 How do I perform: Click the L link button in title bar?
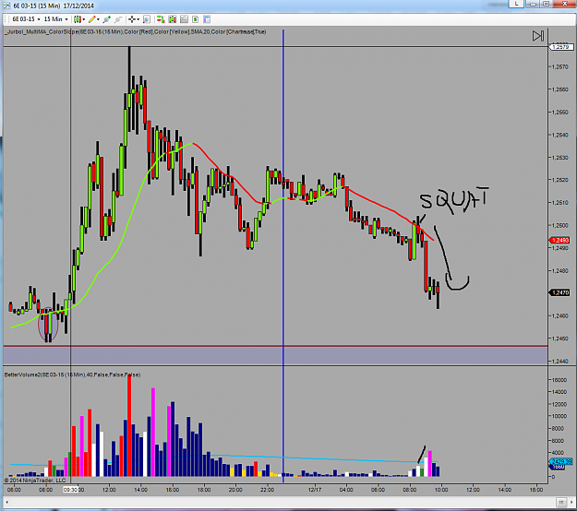(516, 4)
